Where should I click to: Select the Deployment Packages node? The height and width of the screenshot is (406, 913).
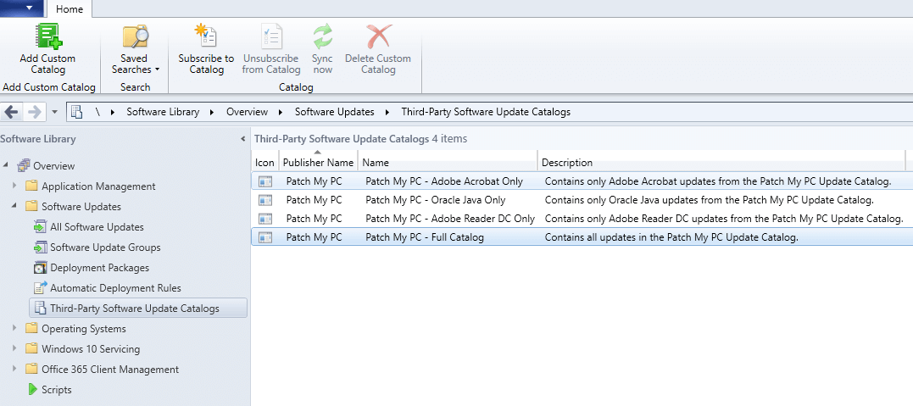[99, 268]
